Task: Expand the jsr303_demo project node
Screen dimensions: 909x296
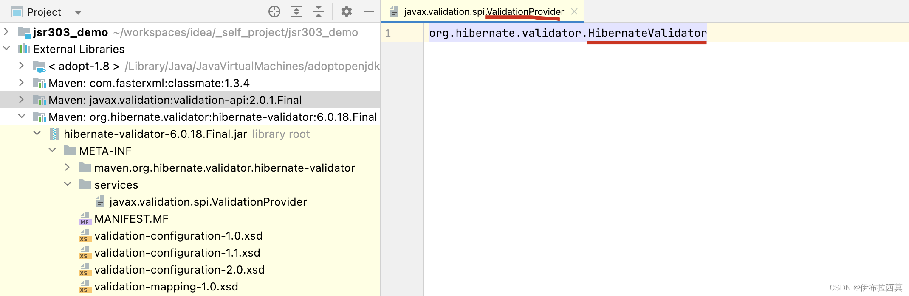Action: (6, 32)
